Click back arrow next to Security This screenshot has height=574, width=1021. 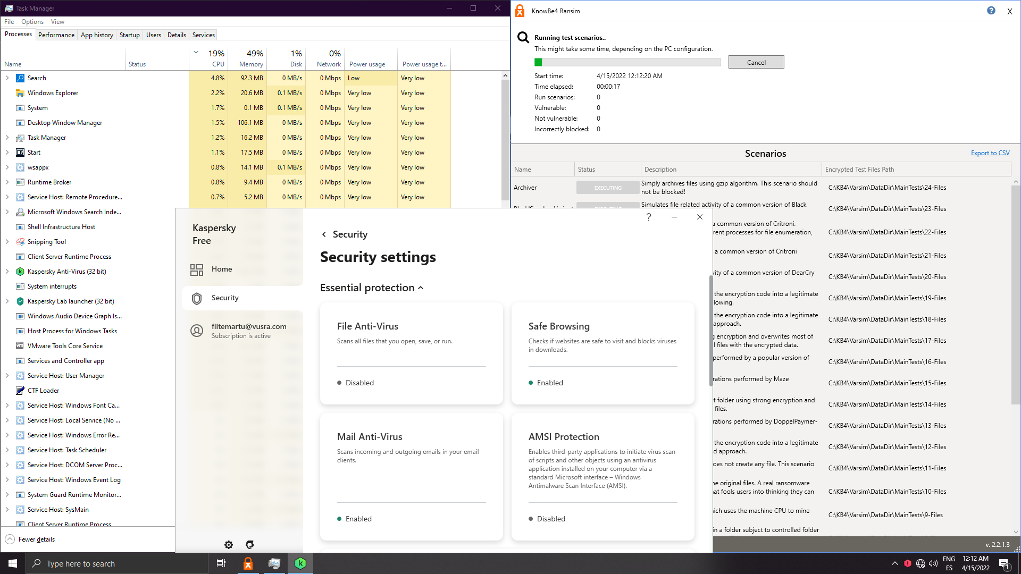click(x=324, y=234)
